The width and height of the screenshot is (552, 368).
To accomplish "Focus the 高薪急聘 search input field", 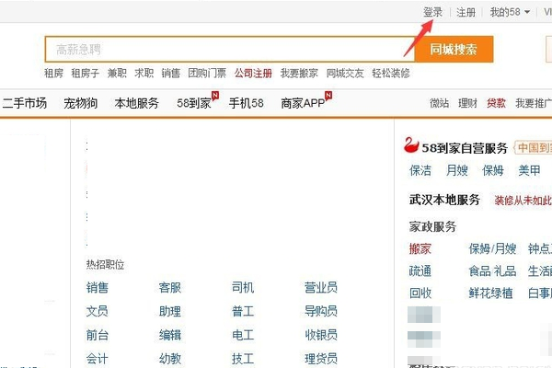I will pyautogui.click(x=230, y=50).
